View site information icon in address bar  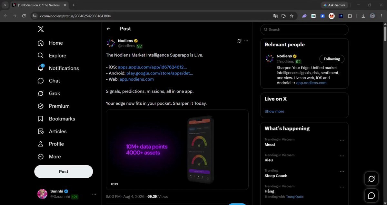point(35,16)
